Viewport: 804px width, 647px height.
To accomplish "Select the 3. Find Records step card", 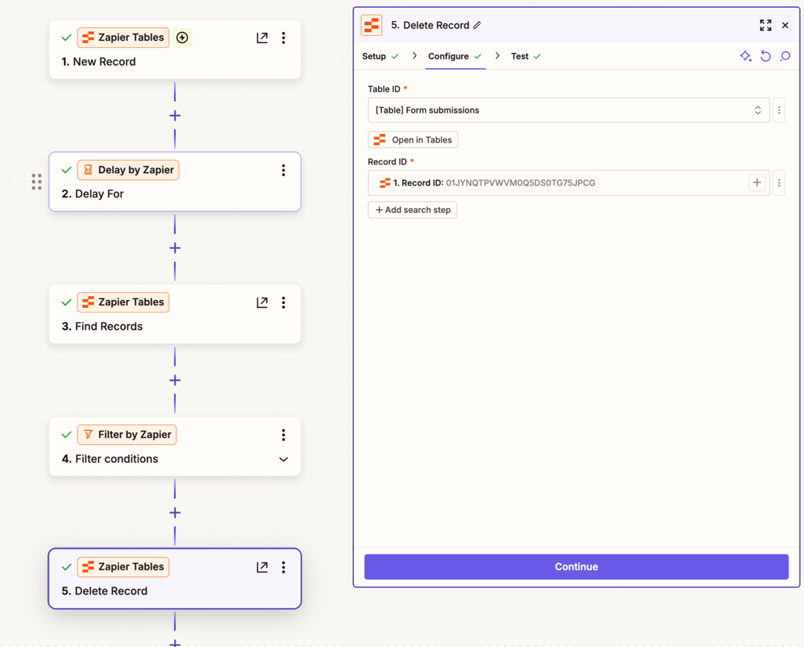I will pyautogui.click(x=175, y=314).
